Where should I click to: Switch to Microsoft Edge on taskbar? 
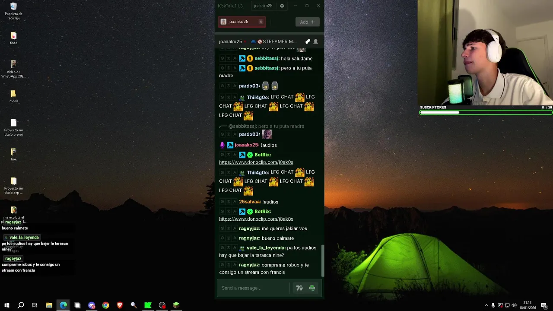[63, 305]
